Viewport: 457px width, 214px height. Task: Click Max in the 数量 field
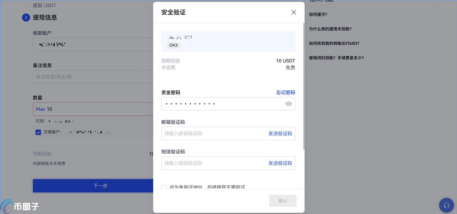40,109
